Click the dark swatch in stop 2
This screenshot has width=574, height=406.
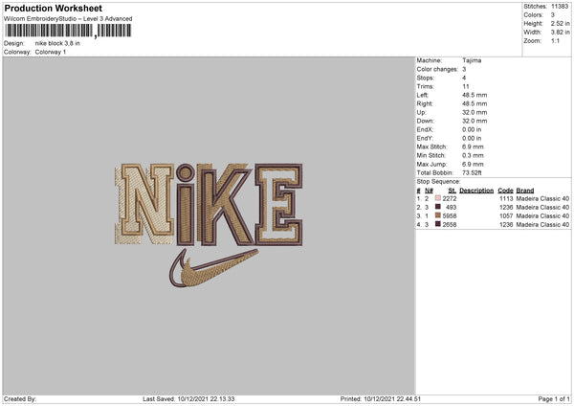(438, 207)
